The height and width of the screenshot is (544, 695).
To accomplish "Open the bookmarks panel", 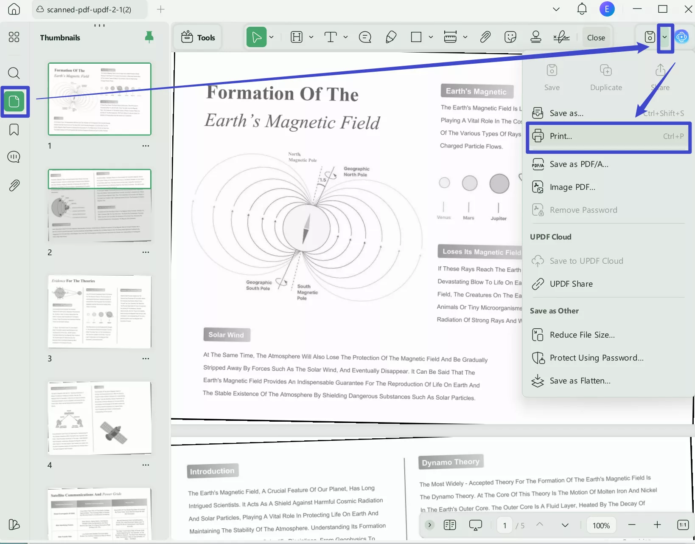I will click(14, 130).
